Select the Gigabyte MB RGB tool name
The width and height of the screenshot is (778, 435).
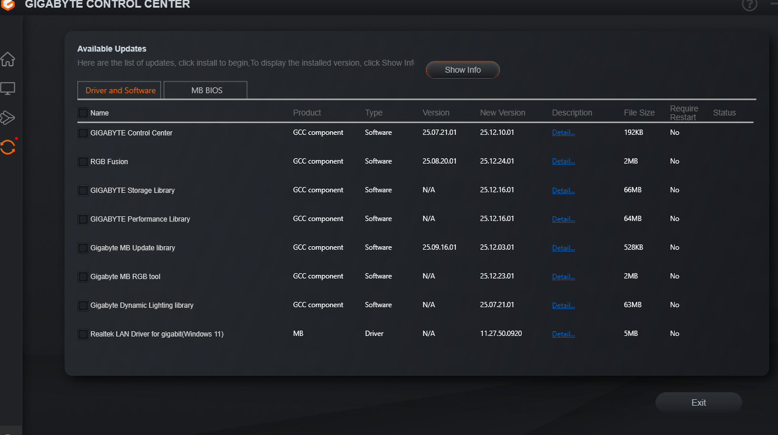pos(126,277)
